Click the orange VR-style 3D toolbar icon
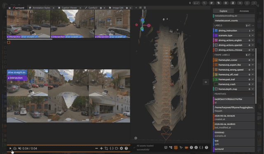The image size is (264, 154). [x=186, y=147]
